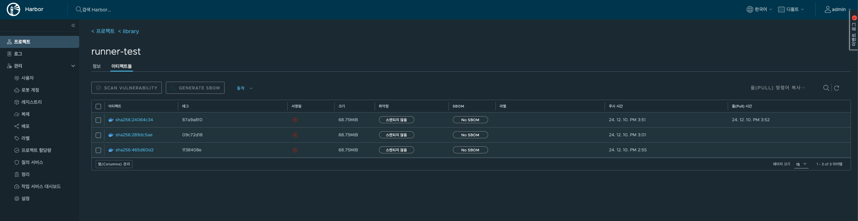Refresh the artifact list

click(x=837, y=88)
